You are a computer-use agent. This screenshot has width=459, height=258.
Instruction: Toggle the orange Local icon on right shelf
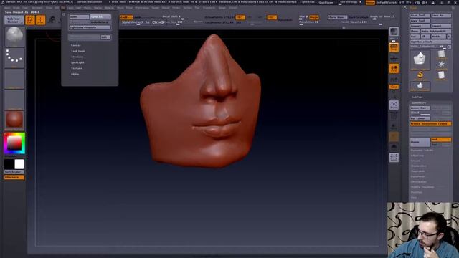pos(394,69)
